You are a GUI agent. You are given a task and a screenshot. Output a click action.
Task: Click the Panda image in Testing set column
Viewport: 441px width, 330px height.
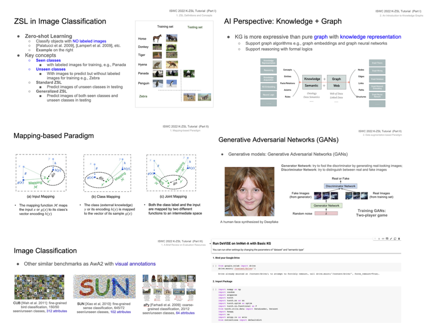[x=189, y=74]
